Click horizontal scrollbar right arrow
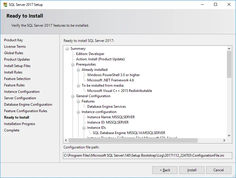 [x=224, y=141]
